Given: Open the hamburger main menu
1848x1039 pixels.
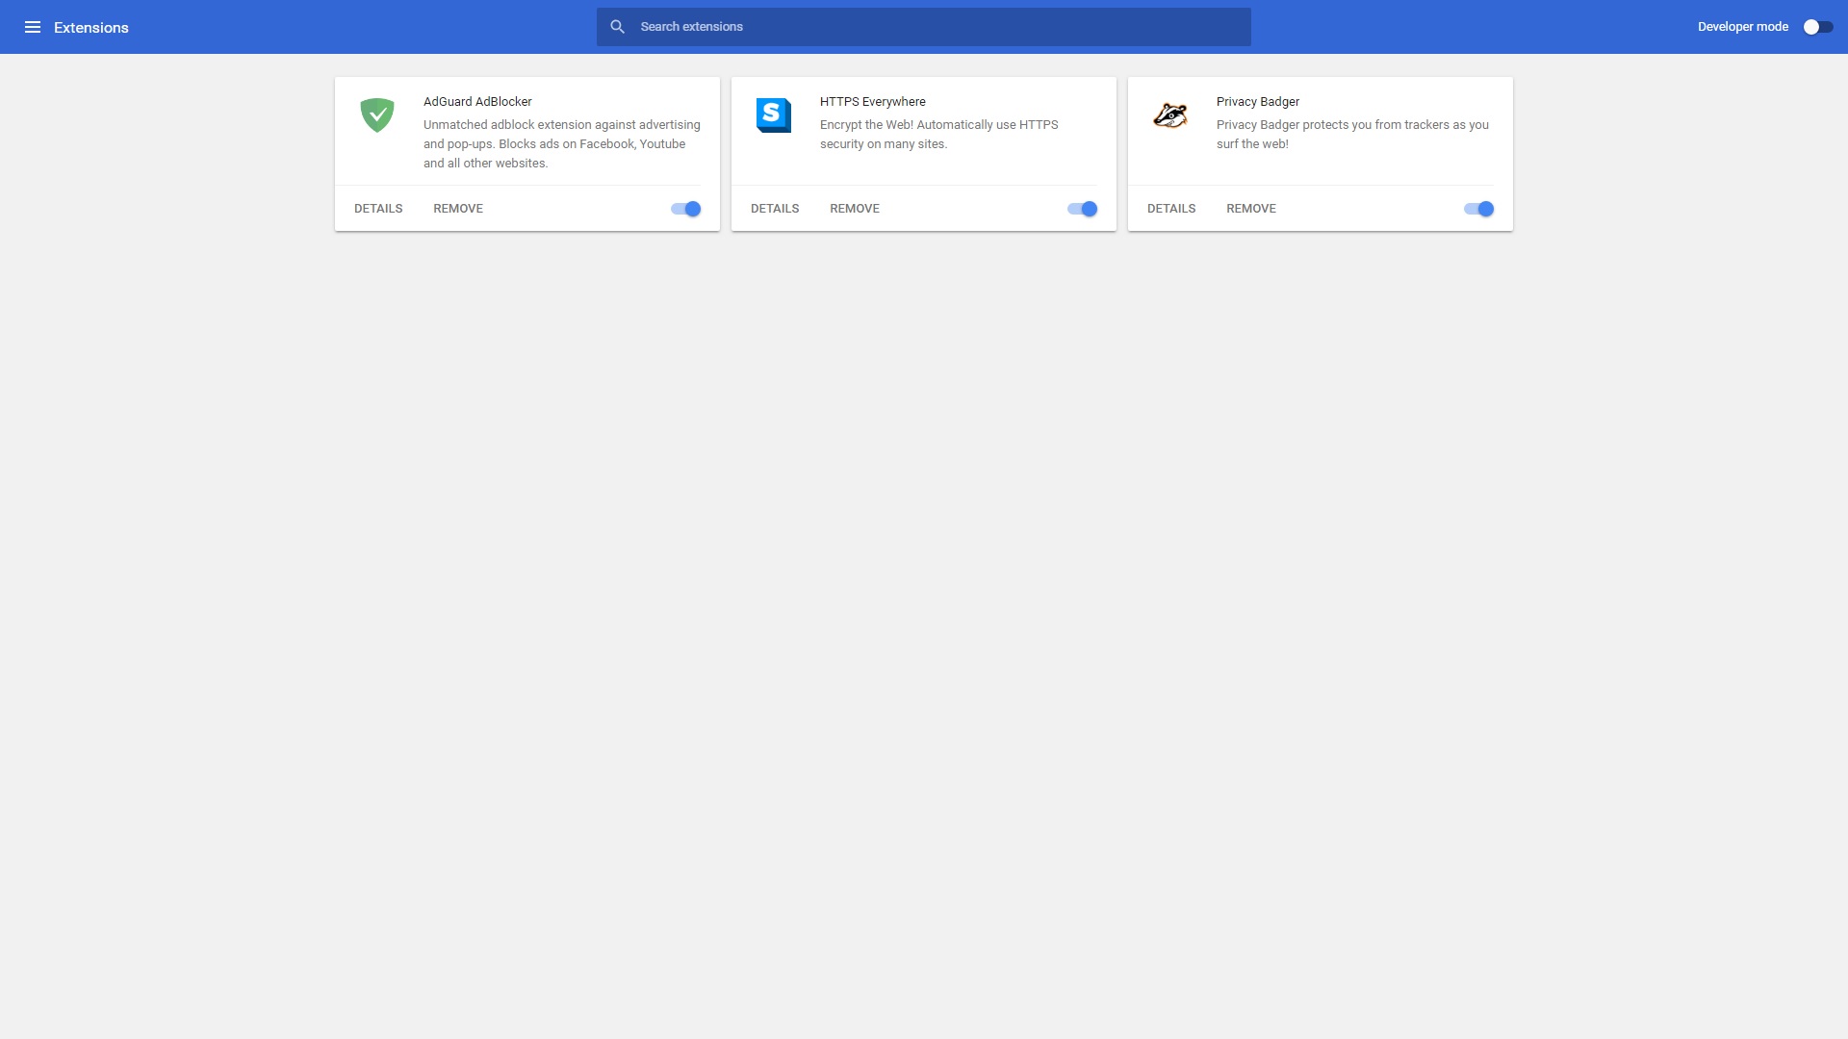Looking at the screenshot, I should 33,27.
